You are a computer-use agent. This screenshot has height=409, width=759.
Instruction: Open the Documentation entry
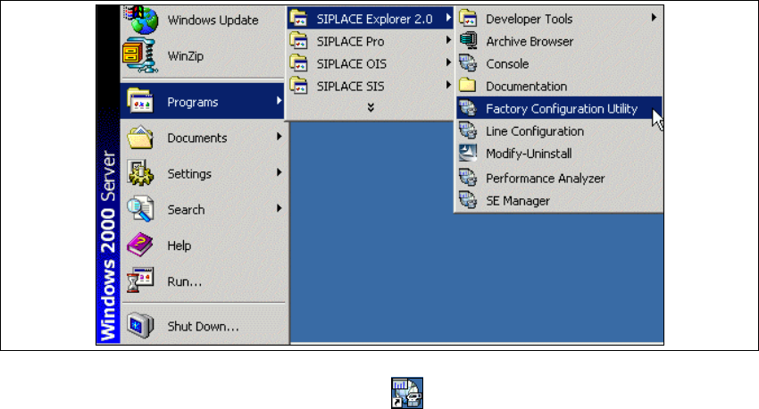(x=559, y=86)
